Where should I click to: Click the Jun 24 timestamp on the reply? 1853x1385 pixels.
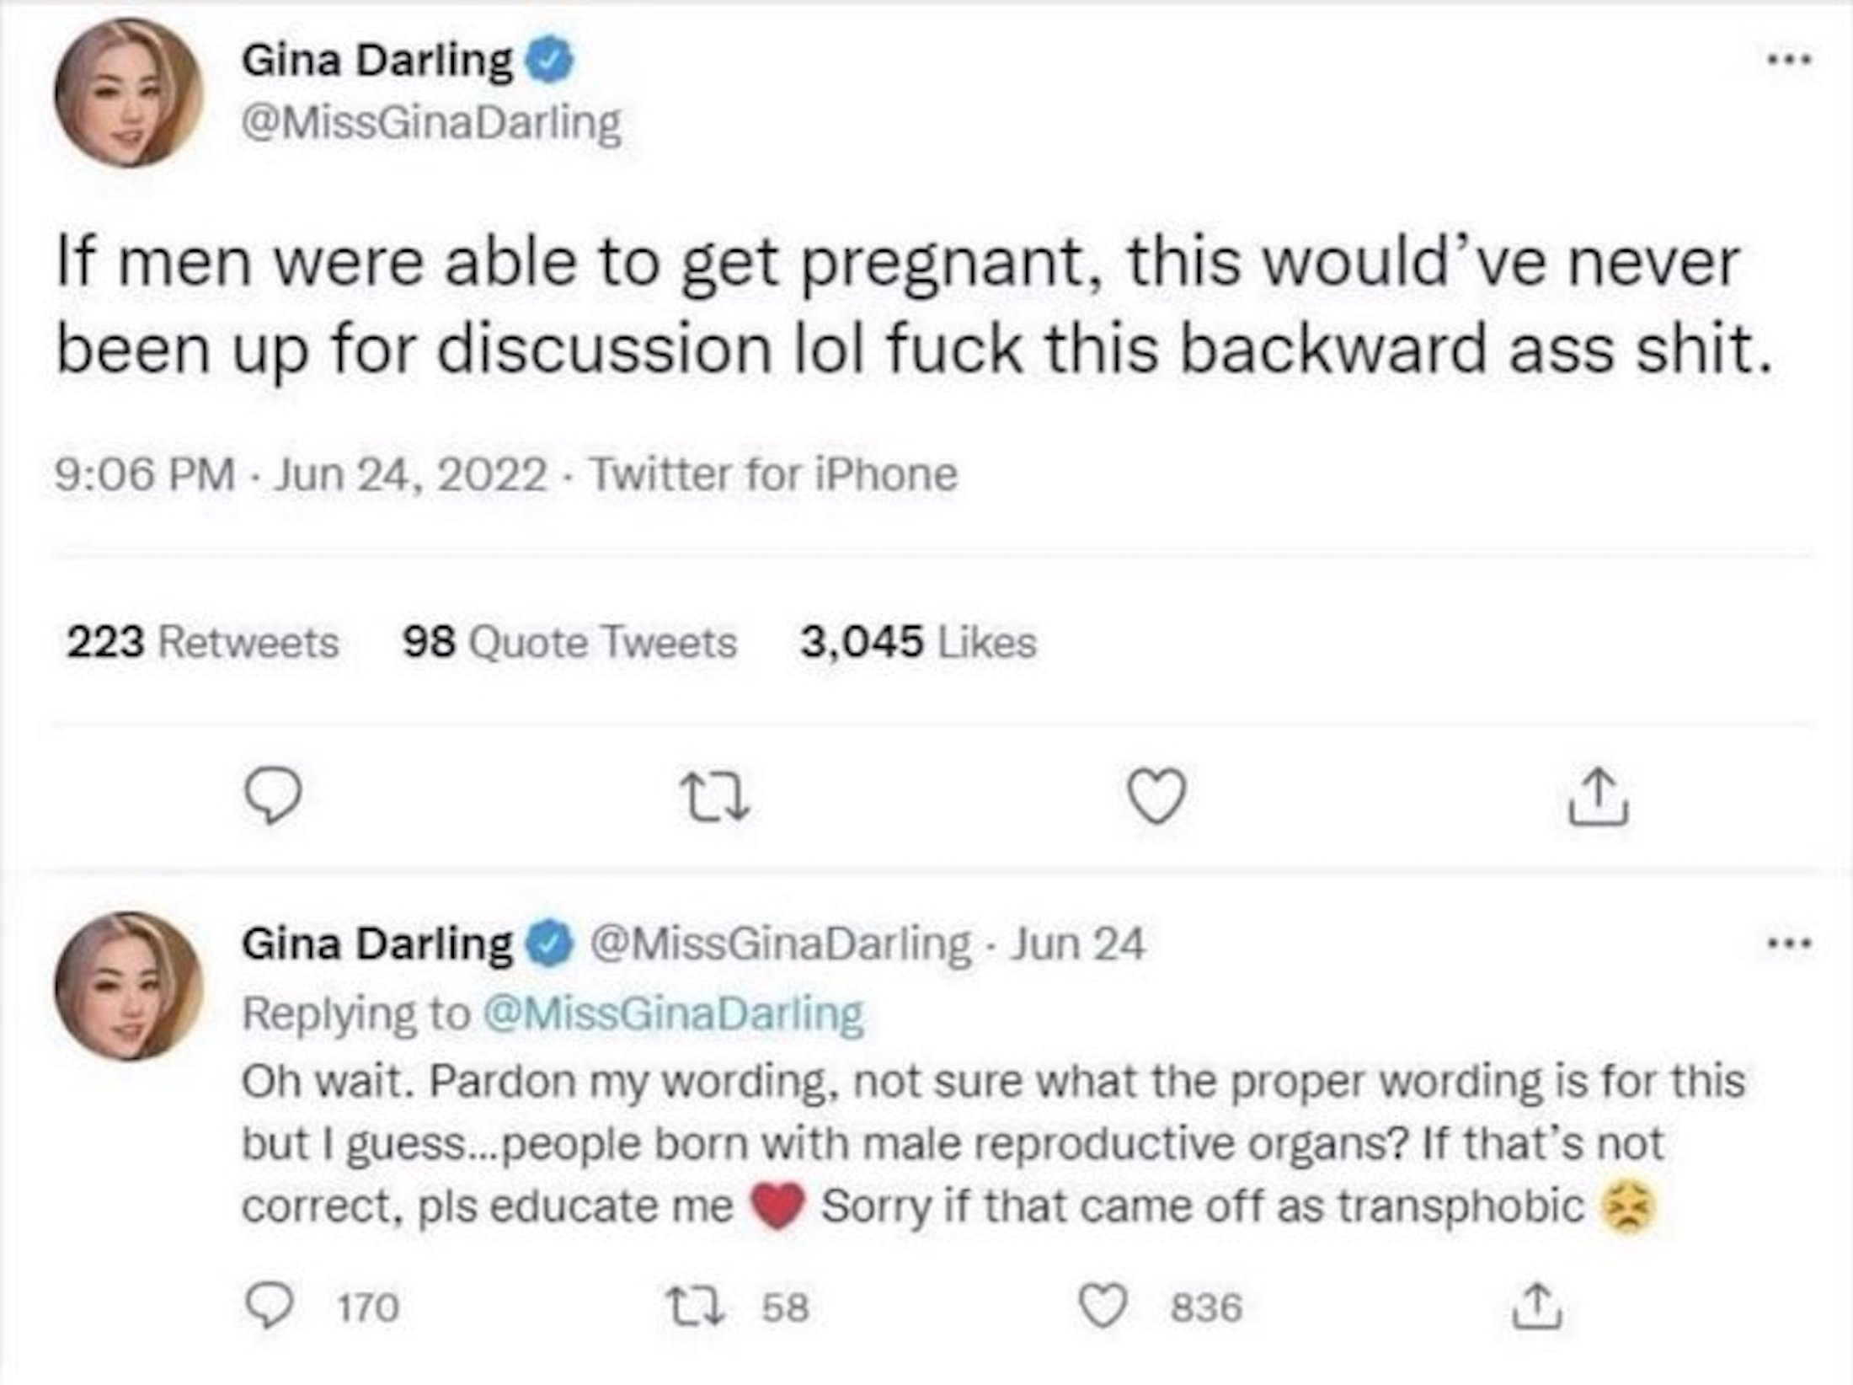tap(1077, 944)
